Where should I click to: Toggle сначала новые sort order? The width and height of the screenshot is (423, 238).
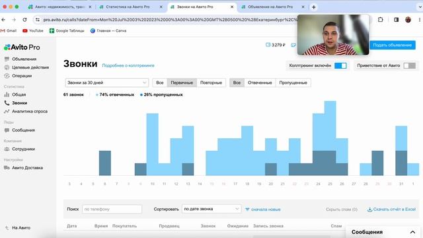[x=263, y=210]
